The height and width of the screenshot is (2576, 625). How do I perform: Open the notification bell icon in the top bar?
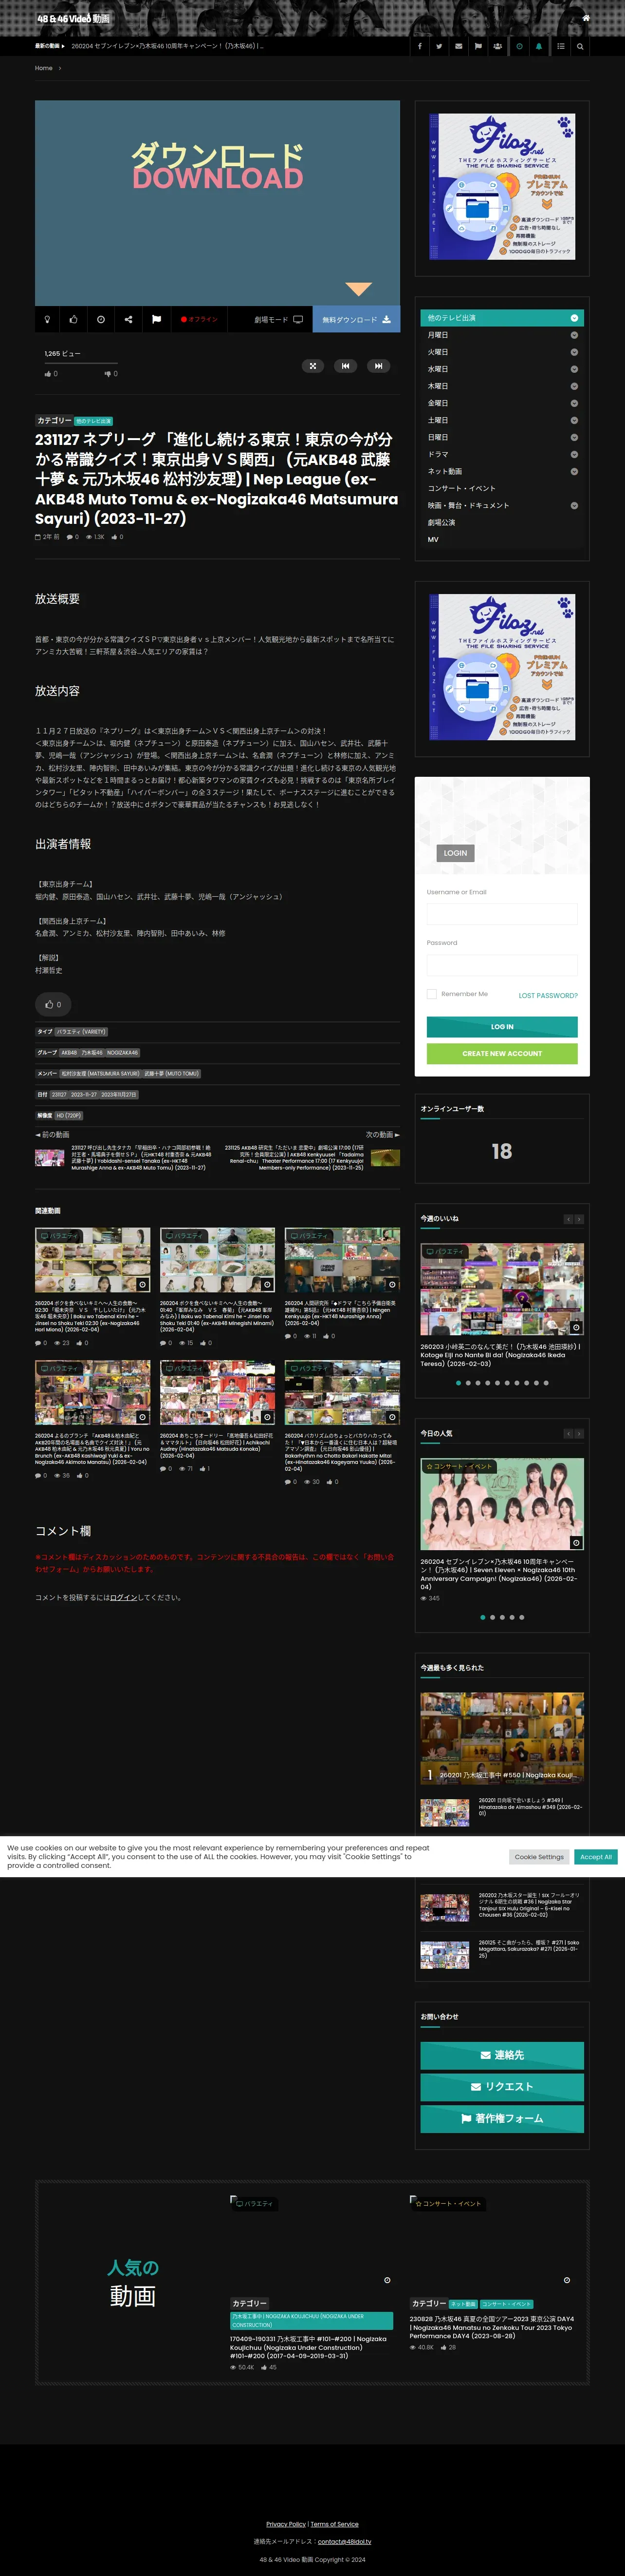click(x=539, y=46)
